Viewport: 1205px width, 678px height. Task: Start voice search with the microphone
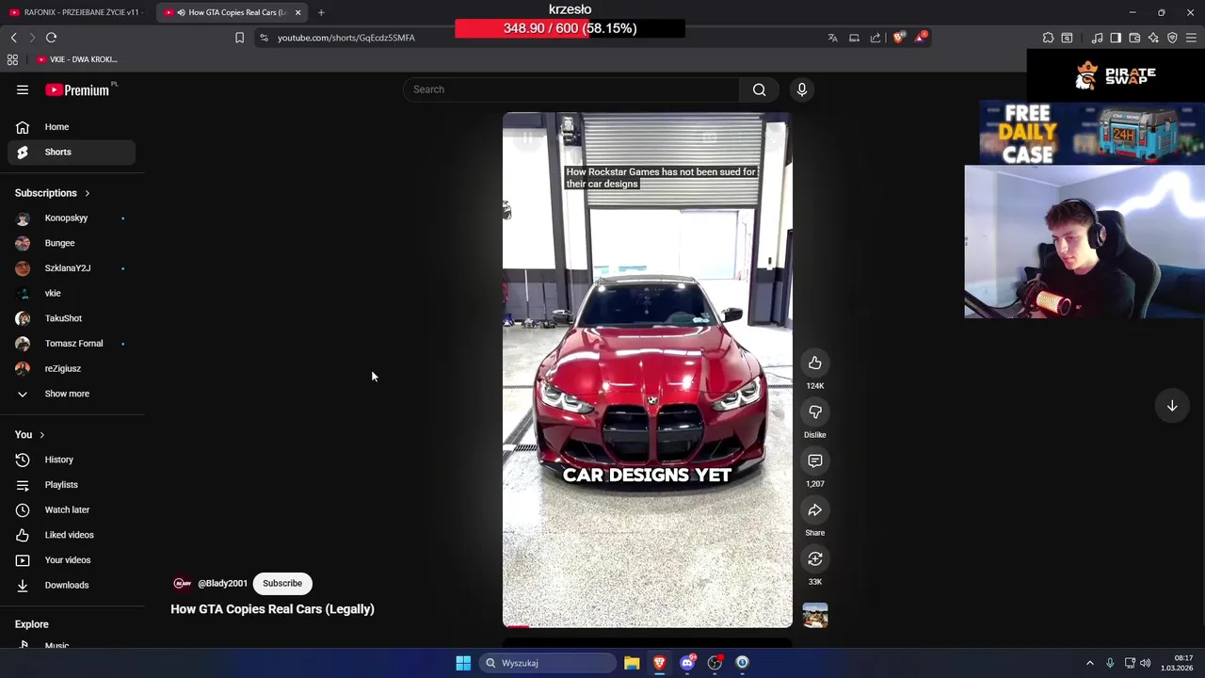[802, 89]
